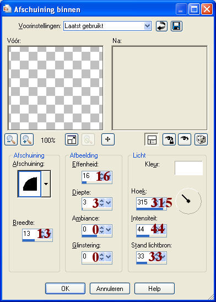This screenshot has height=302, width=216.
Task: Click the randomize parameters dice icon
Action: tap(201, 139)
